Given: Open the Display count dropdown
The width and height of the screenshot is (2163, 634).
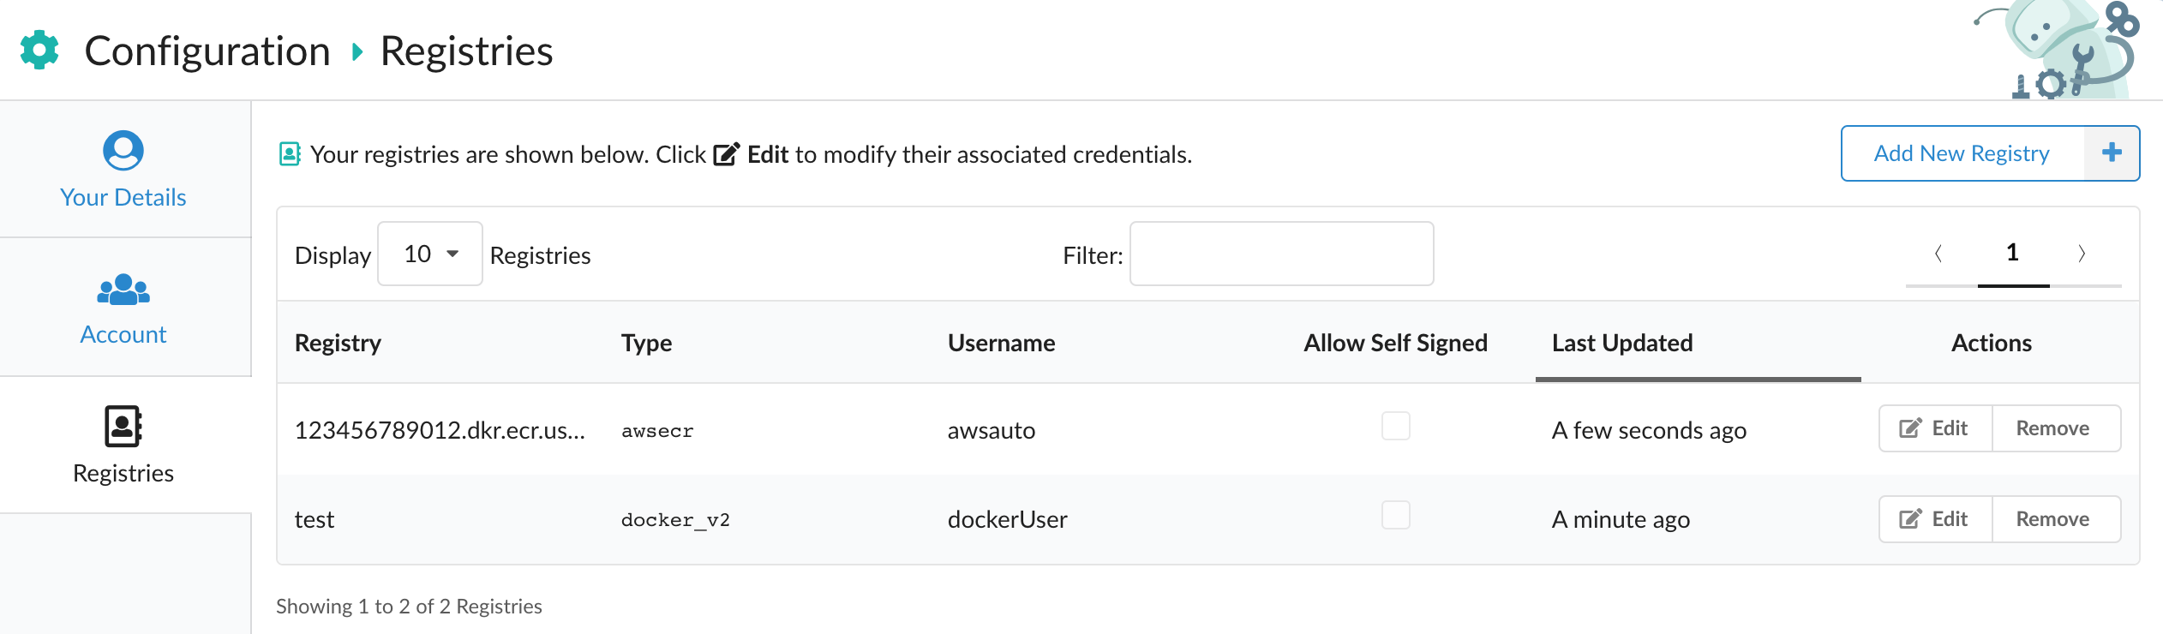Looking at the screenshot, I should pos(430,254).
